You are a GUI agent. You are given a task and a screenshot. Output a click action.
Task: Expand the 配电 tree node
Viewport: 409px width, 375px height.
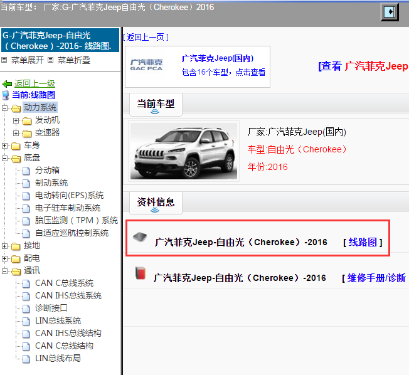pyautogui.click(x=4, y=258)
